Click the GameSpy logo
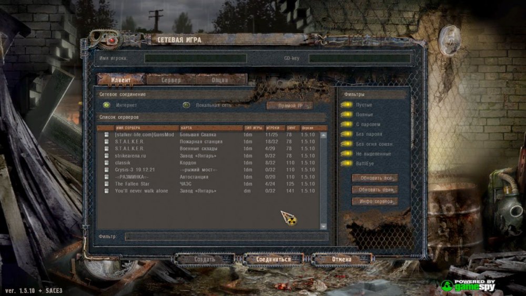The width and height of the screenshot is (526, 296). [468, 285]
